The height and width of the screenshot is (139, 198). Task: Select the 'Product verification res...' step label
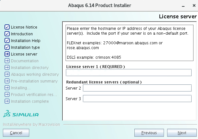34,95
